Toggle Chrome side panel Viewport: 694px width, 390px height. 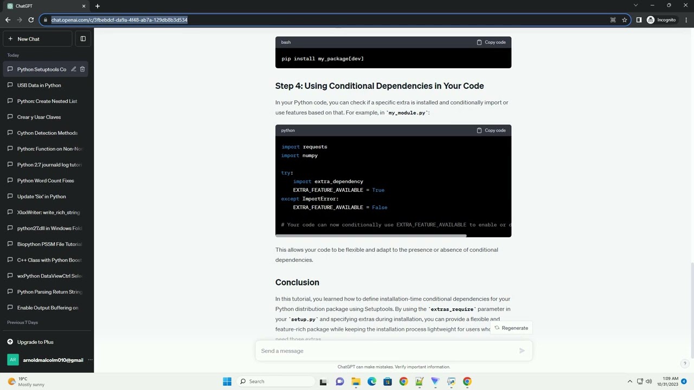[639, 20]
